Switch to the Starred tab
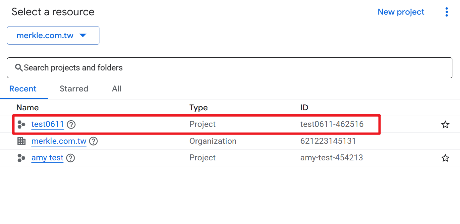 point(74,89)
